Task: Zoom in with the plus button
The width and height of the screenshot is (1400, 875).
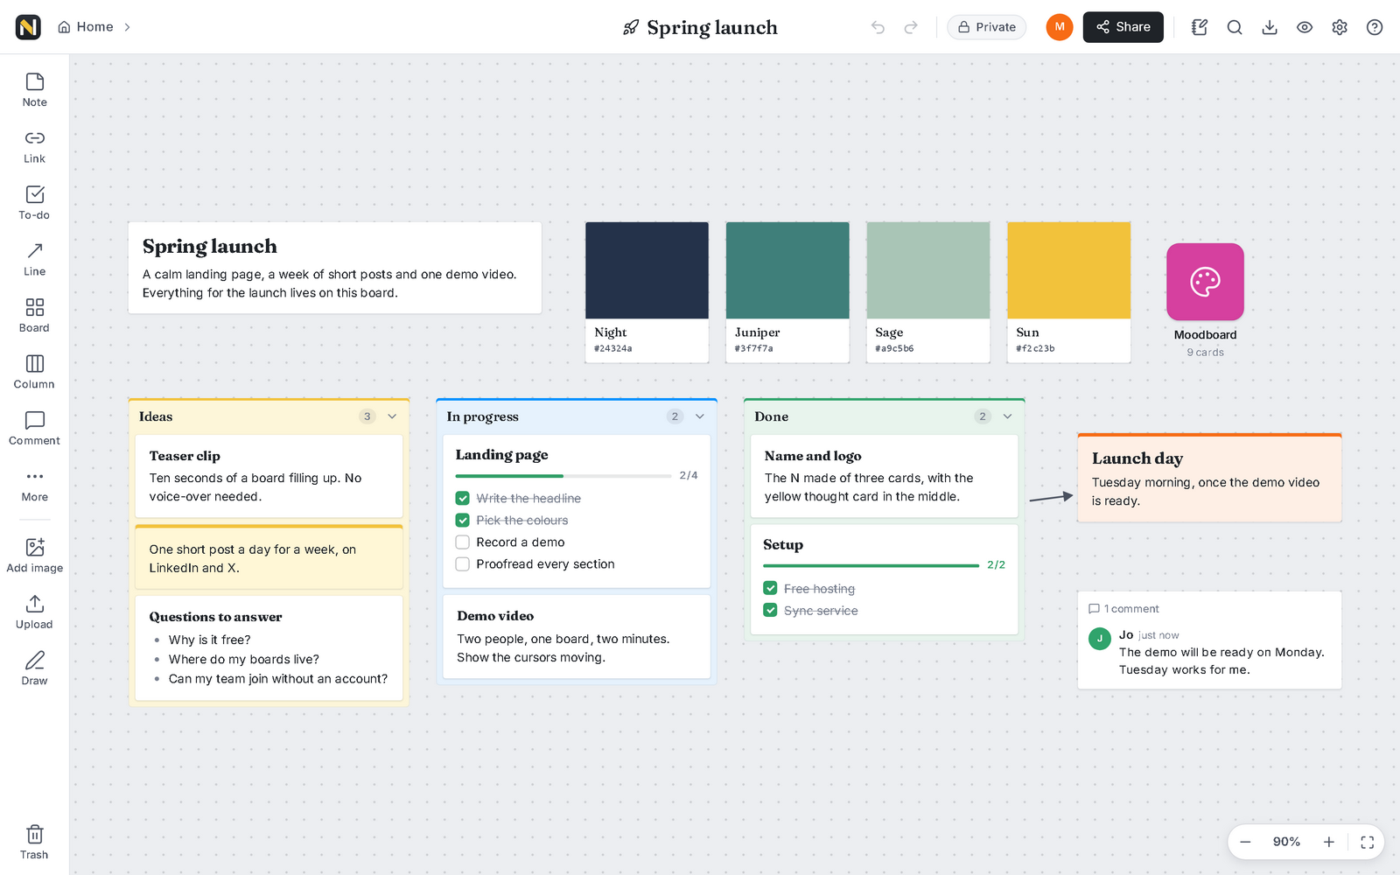Action: pos(1329,842)
